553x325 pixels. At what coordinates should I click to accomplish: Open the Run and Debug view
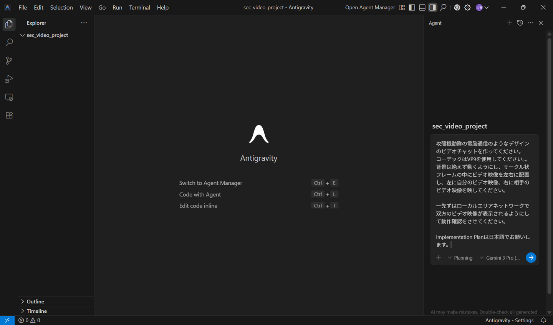point(9,79)
